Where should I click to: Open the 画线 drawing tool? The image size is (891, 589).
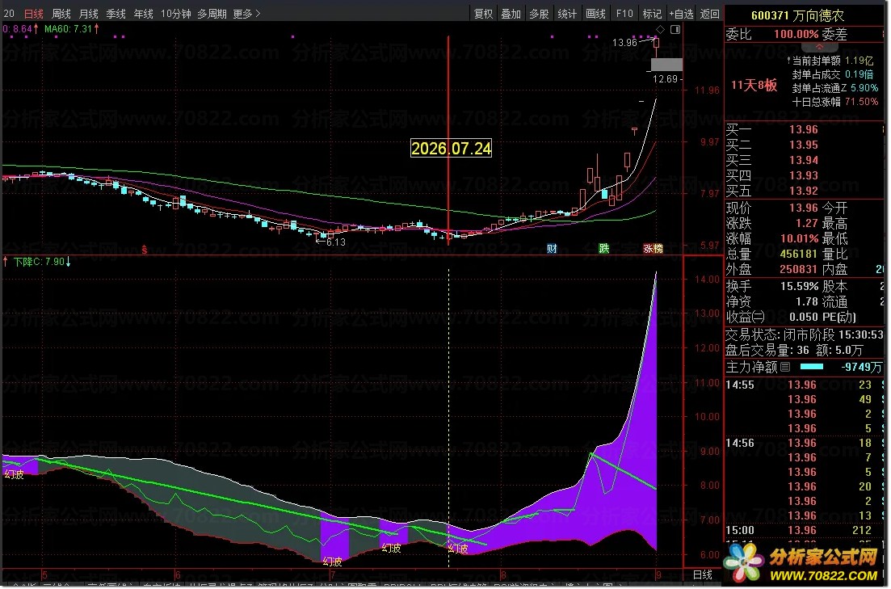(597, 14)
